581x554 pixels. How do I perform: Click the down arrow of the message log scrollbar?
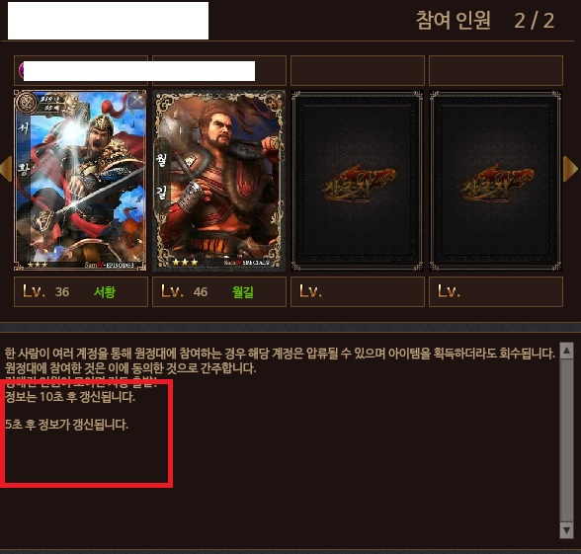click(566, 530)
